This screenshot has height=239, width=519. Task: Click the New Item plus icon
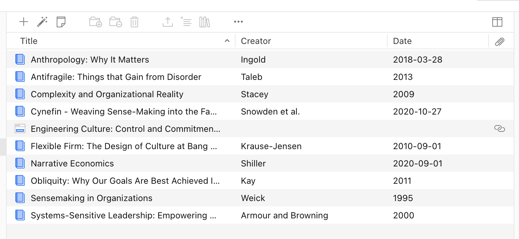coord(24,22)
